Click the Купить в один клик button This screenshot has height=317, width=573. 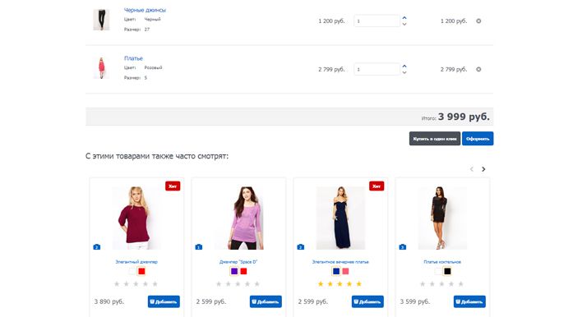point(435,139)
